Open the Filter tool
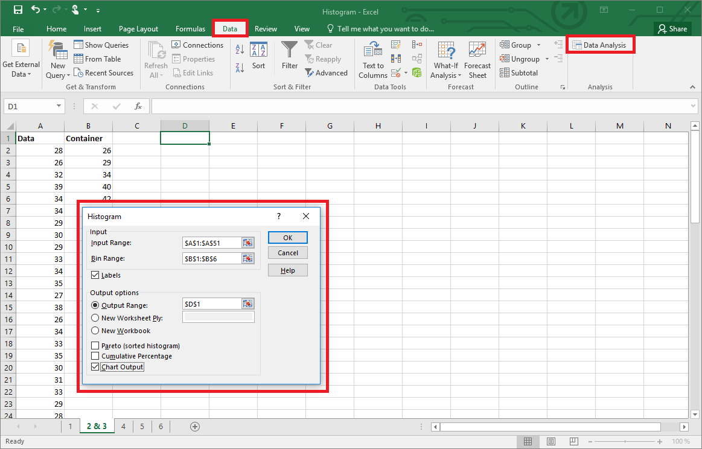 tap(289, 59)
